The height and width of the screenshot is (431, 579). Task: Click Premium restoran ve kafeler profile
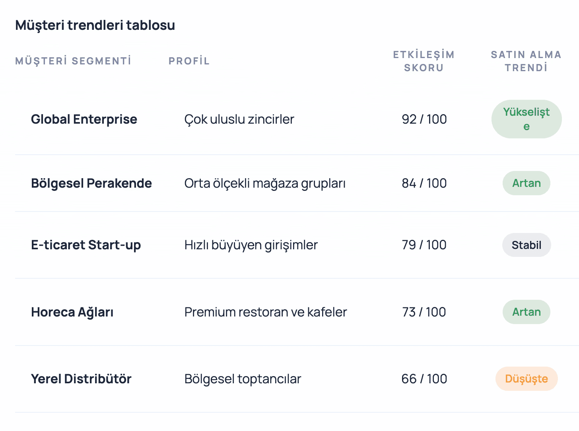pyautogui.click(x=266, y=312)
